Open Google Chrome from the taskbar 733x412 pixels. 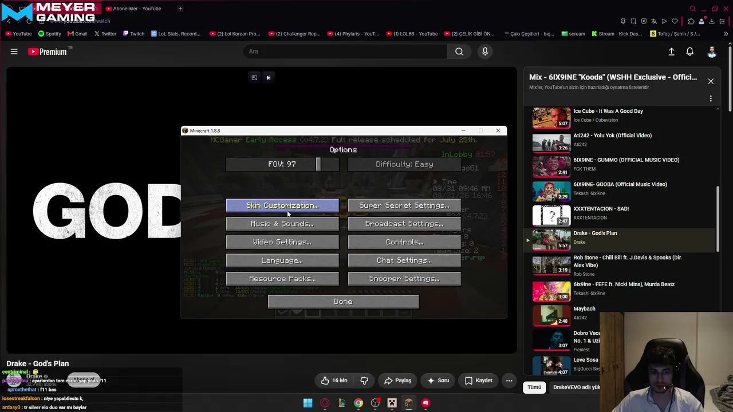click(x=358, y=403)
